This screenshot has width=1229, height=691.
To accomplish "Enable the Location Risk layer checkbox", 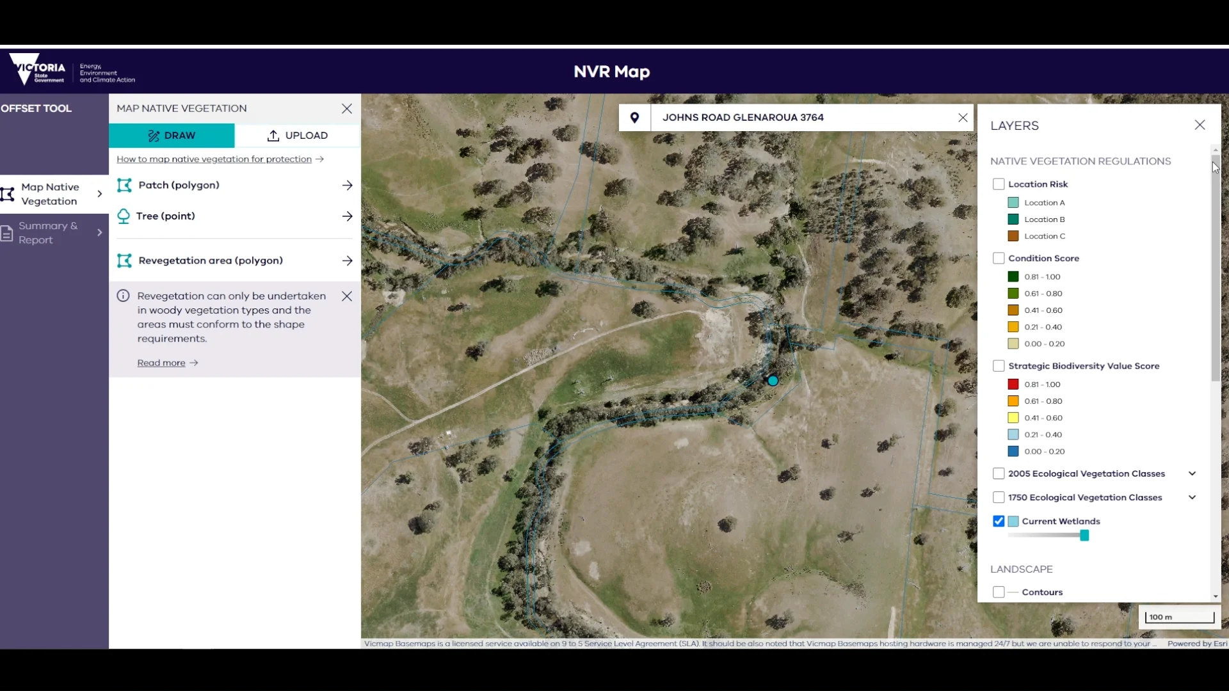I will click(x=998, y=184).
